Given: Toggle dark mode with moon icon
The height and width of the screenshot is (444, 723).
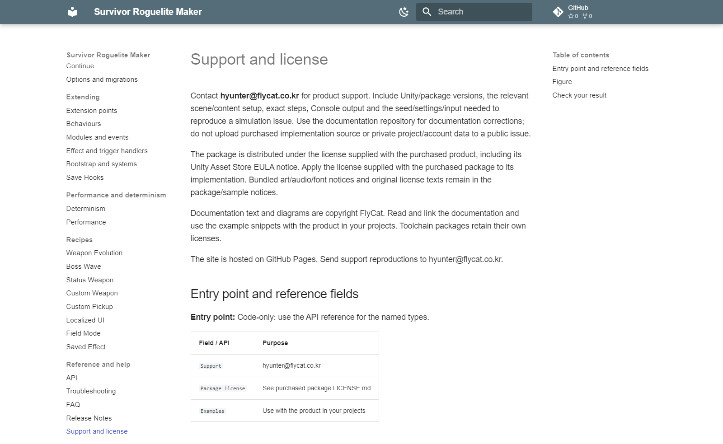Looking at the screenshot, I should point(404,12).
